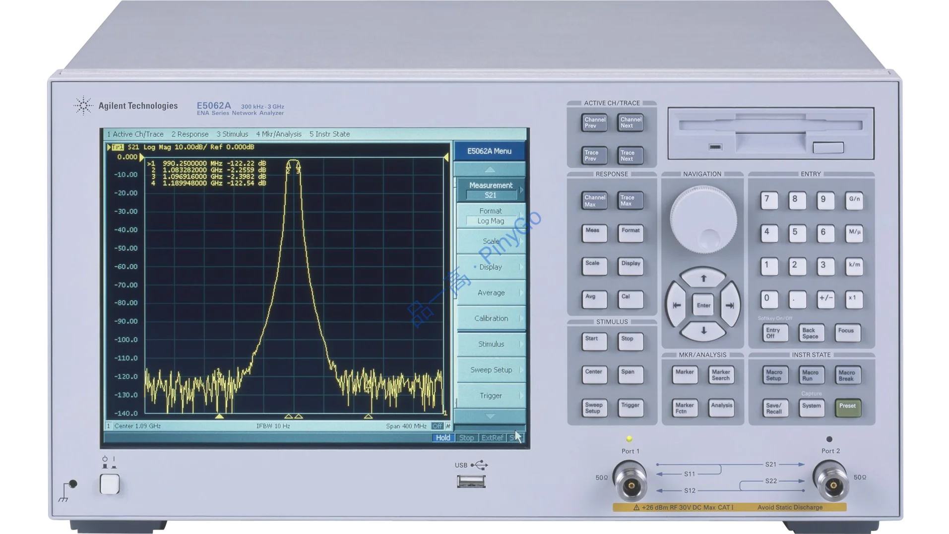Click the Trace Next key
Viewport: 949px width, 534px height.
(631, 156)
